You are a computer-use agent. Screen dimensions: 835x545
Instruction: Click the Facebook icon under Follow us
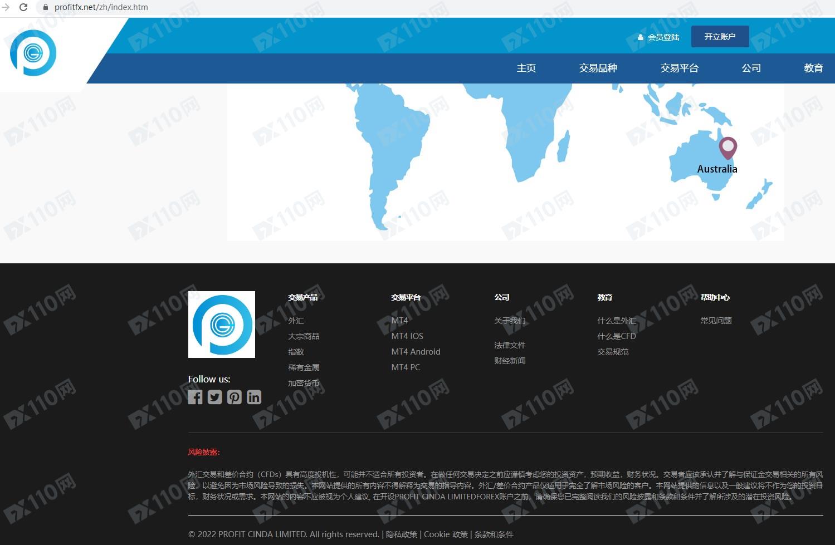[195, 397]
